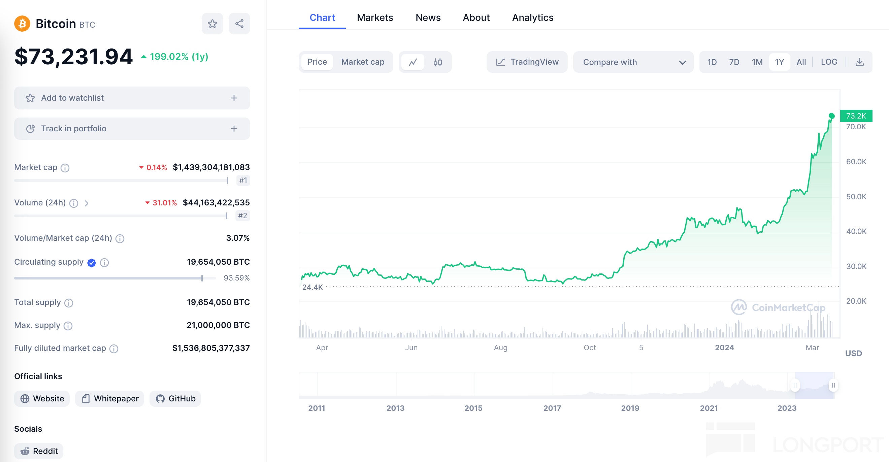Open the Compare with dropdown
The width and height of the screenshot is (889, 462).
[633, 62]
